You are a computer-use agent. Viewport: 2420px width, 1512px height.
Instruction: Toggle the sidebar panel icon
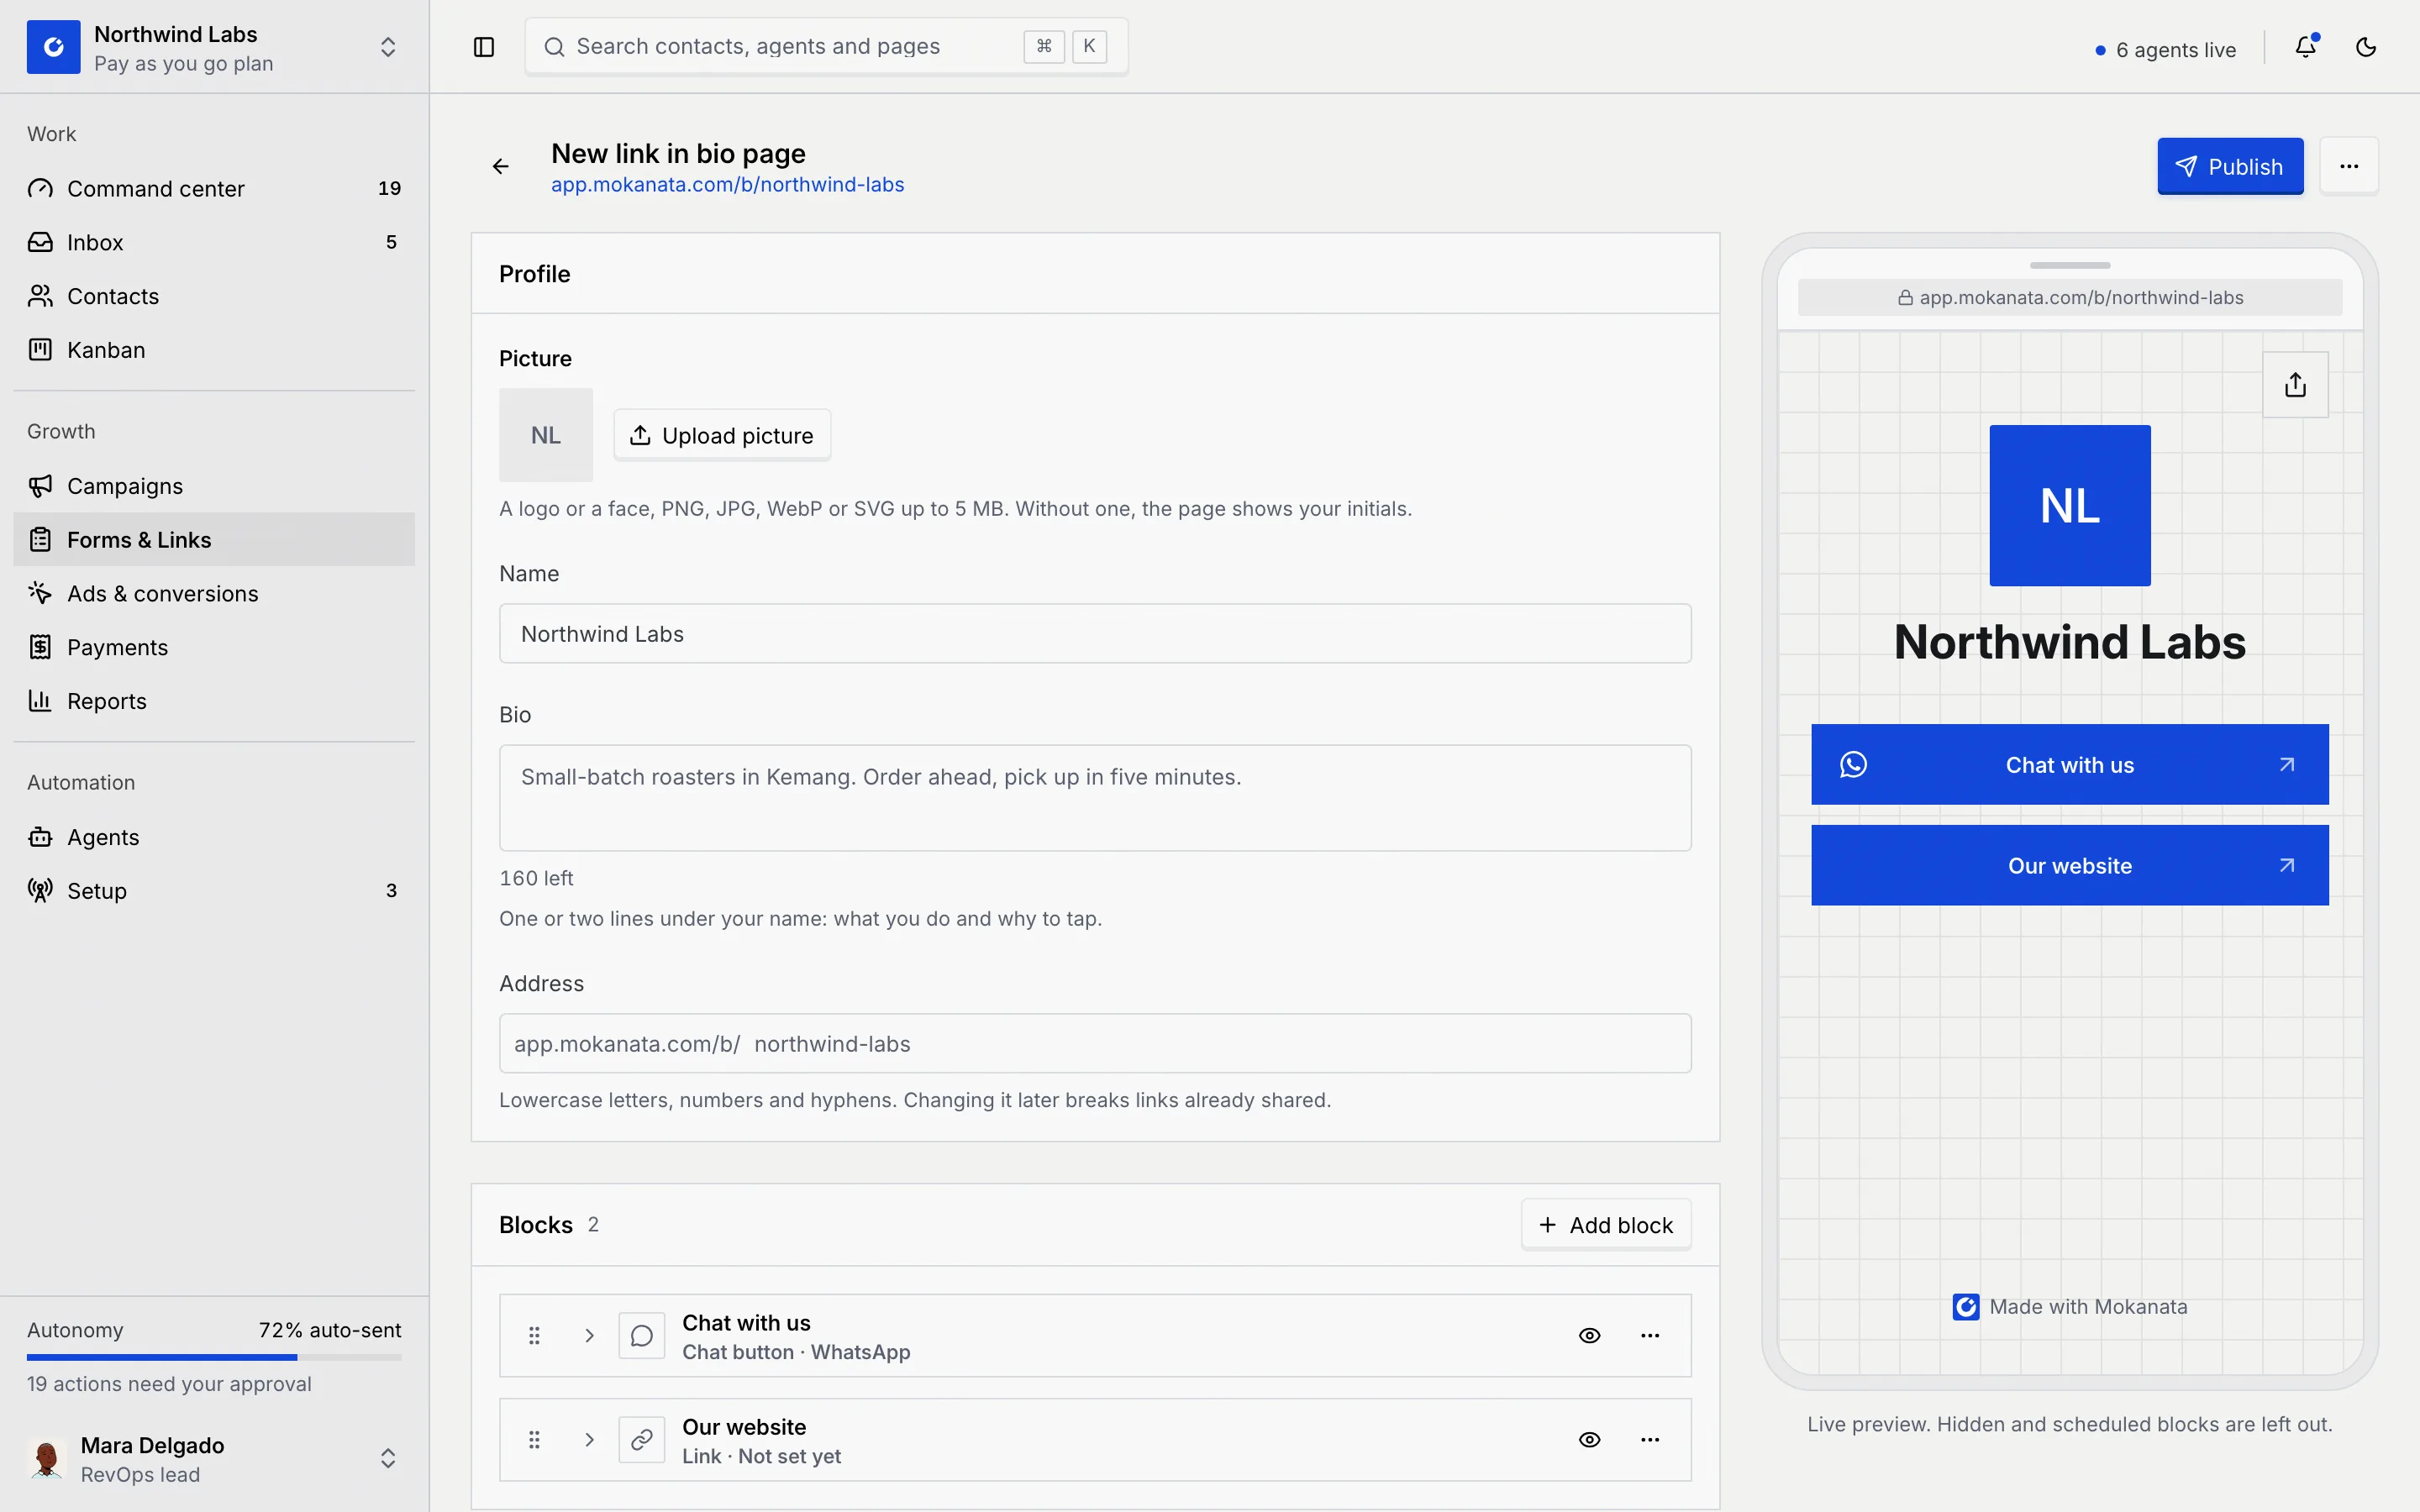point(484,47)
